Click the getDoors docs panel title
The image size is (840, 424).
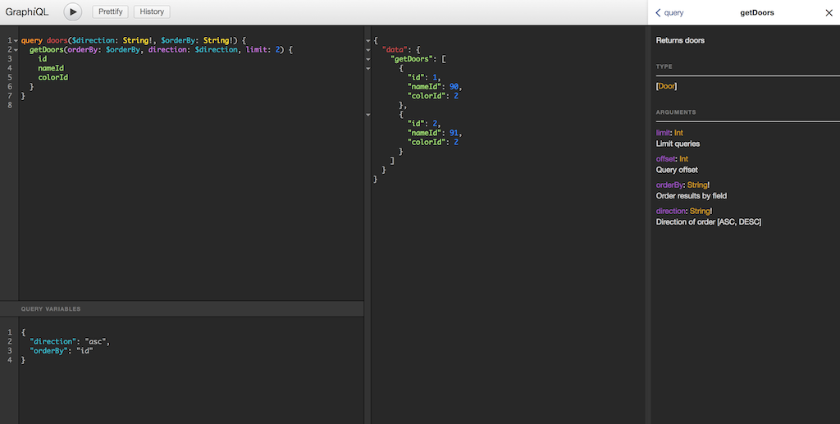click(757, 13)
